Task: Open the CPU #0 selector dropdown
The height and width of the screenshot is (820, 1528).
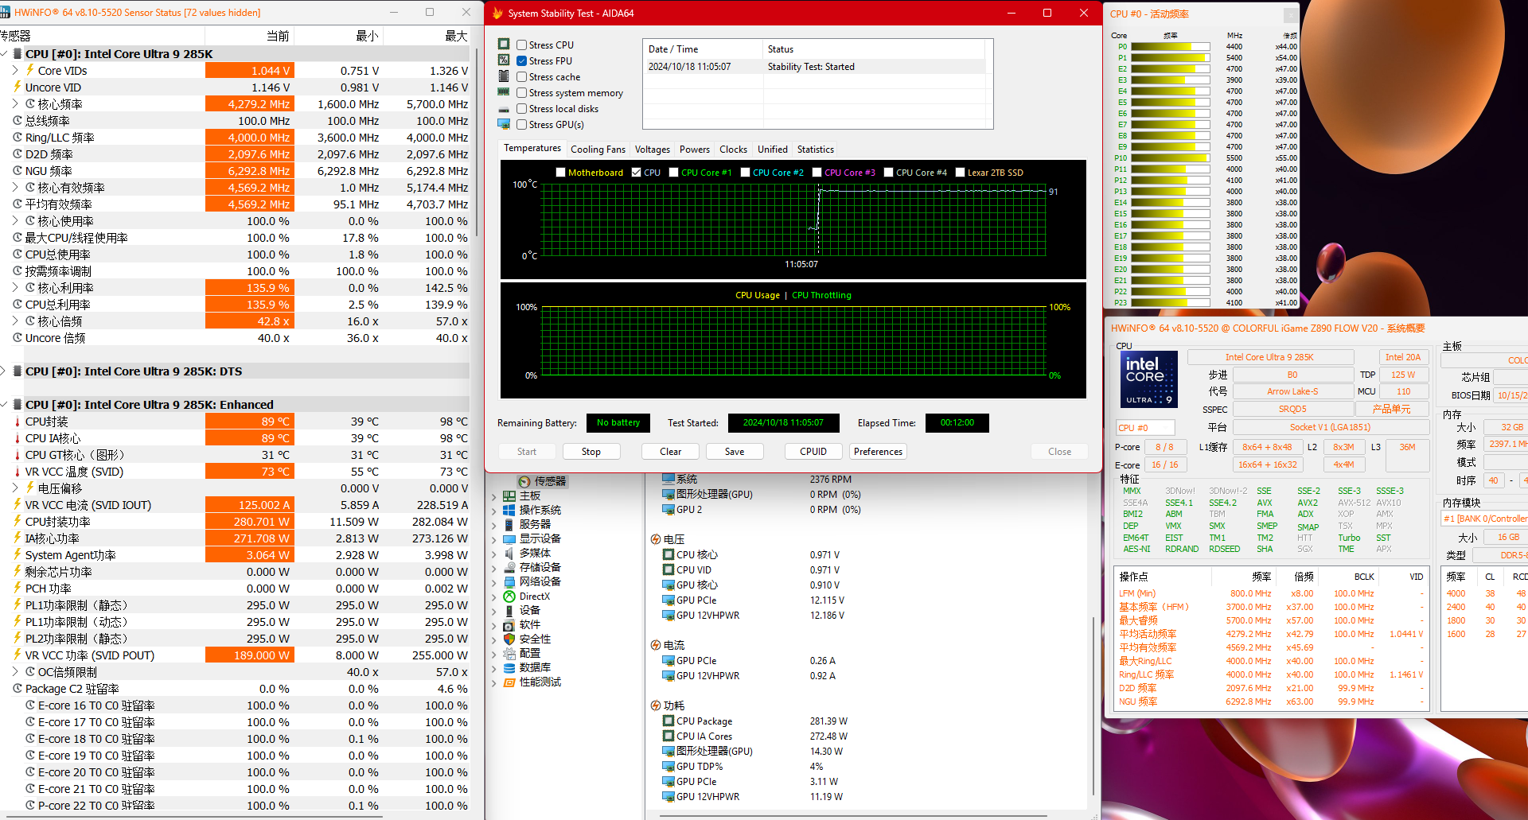Action: tap(1145, 428)
